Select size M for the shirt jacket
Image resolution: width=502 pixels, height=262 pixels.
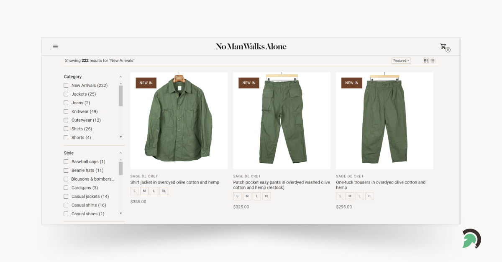[144, 191]
